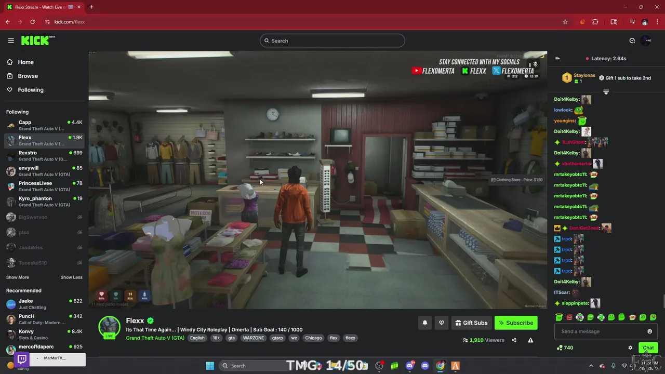Select the gta stream tag
Screen dimensions: 665x374
click(x=232, y=338)
